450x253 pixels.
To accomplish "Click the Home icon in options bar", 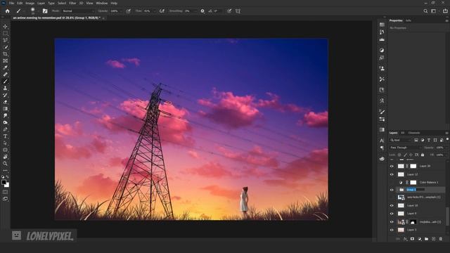I will [x=8, y=11].
